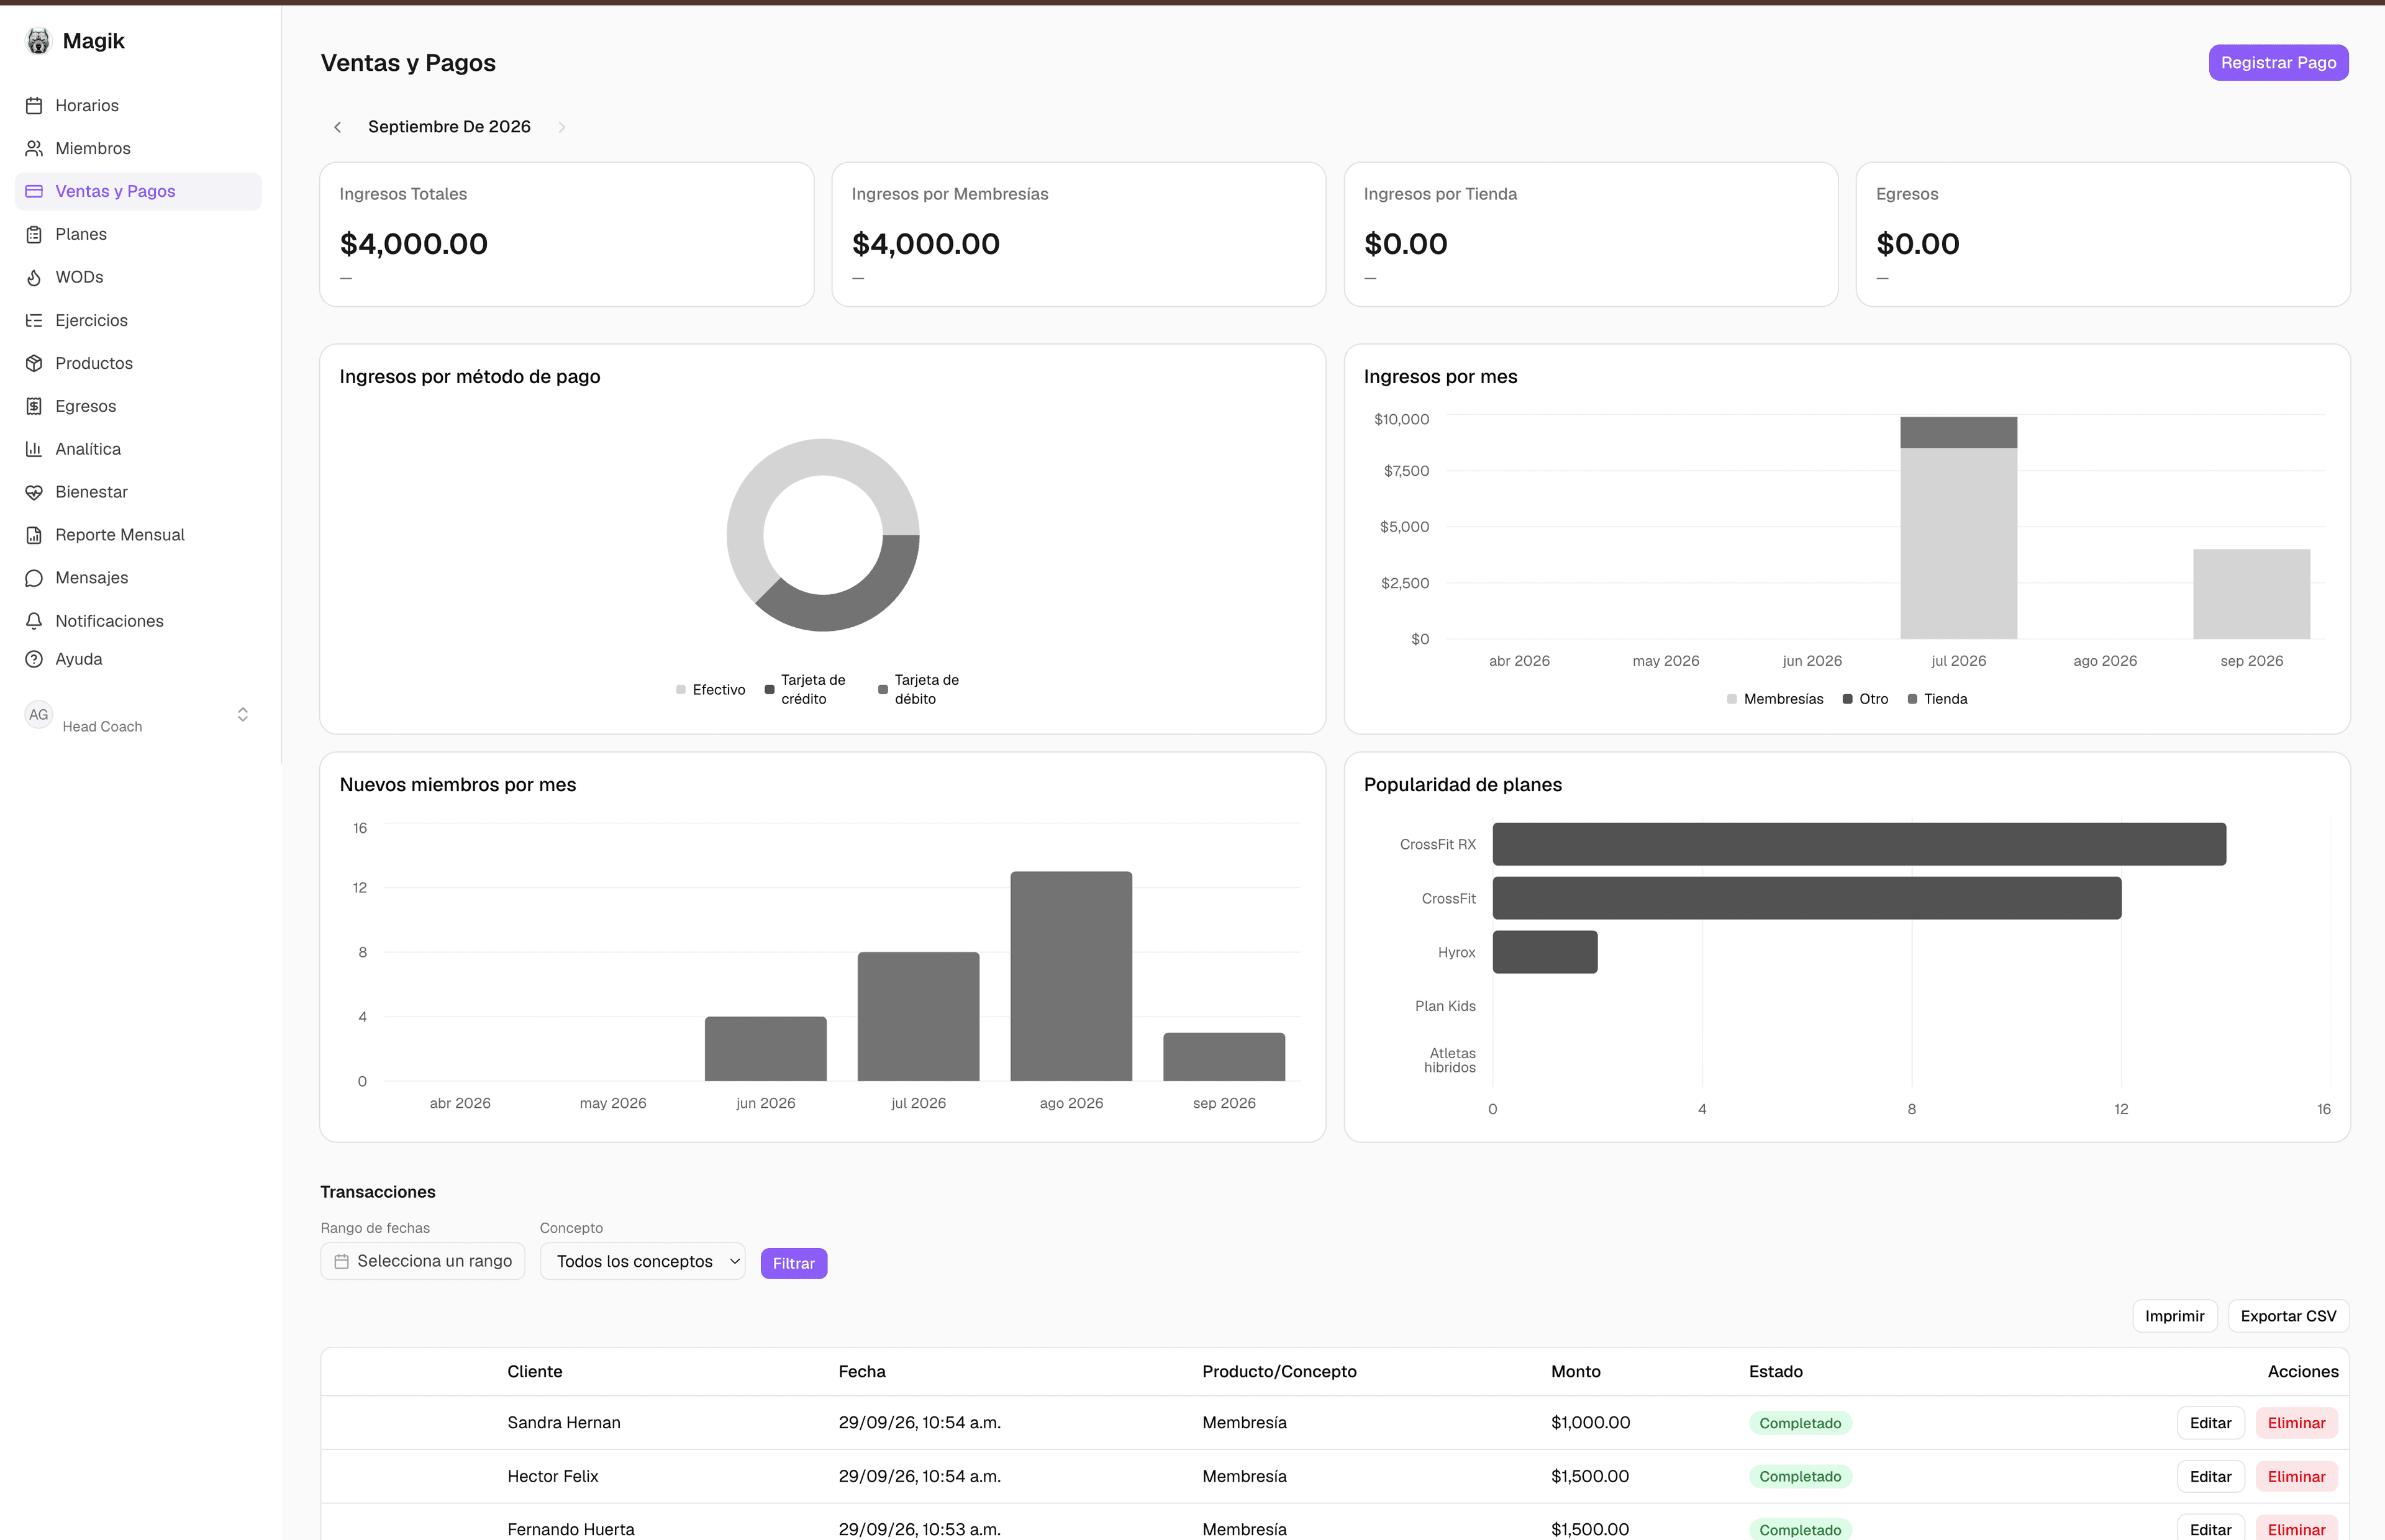Delete the Hector Felix transaction
Viewport: 2385px width, 1540px height.
pos(2296,1476)
